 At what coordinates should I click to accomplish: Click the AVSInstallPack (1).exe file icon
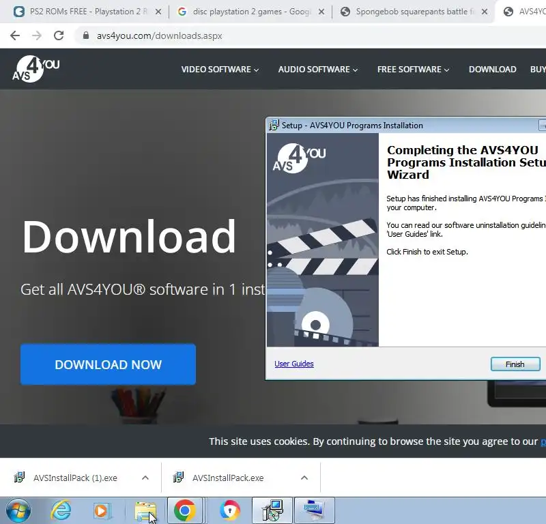(19, 477)
